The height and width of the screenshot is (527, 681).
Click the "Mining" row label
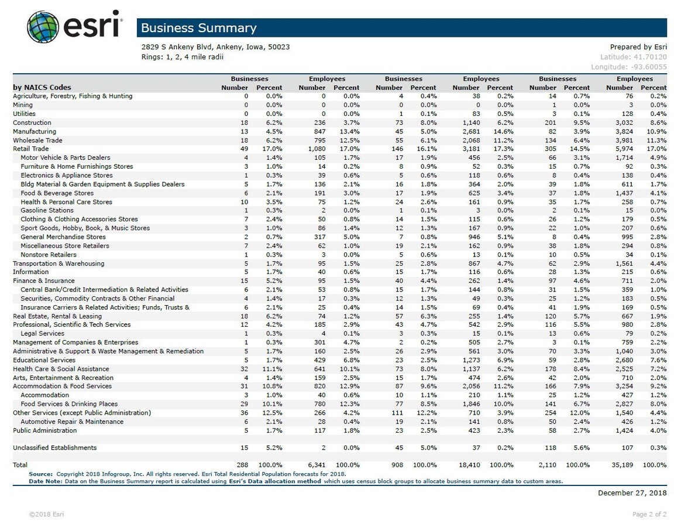click(x=23, y=105)
